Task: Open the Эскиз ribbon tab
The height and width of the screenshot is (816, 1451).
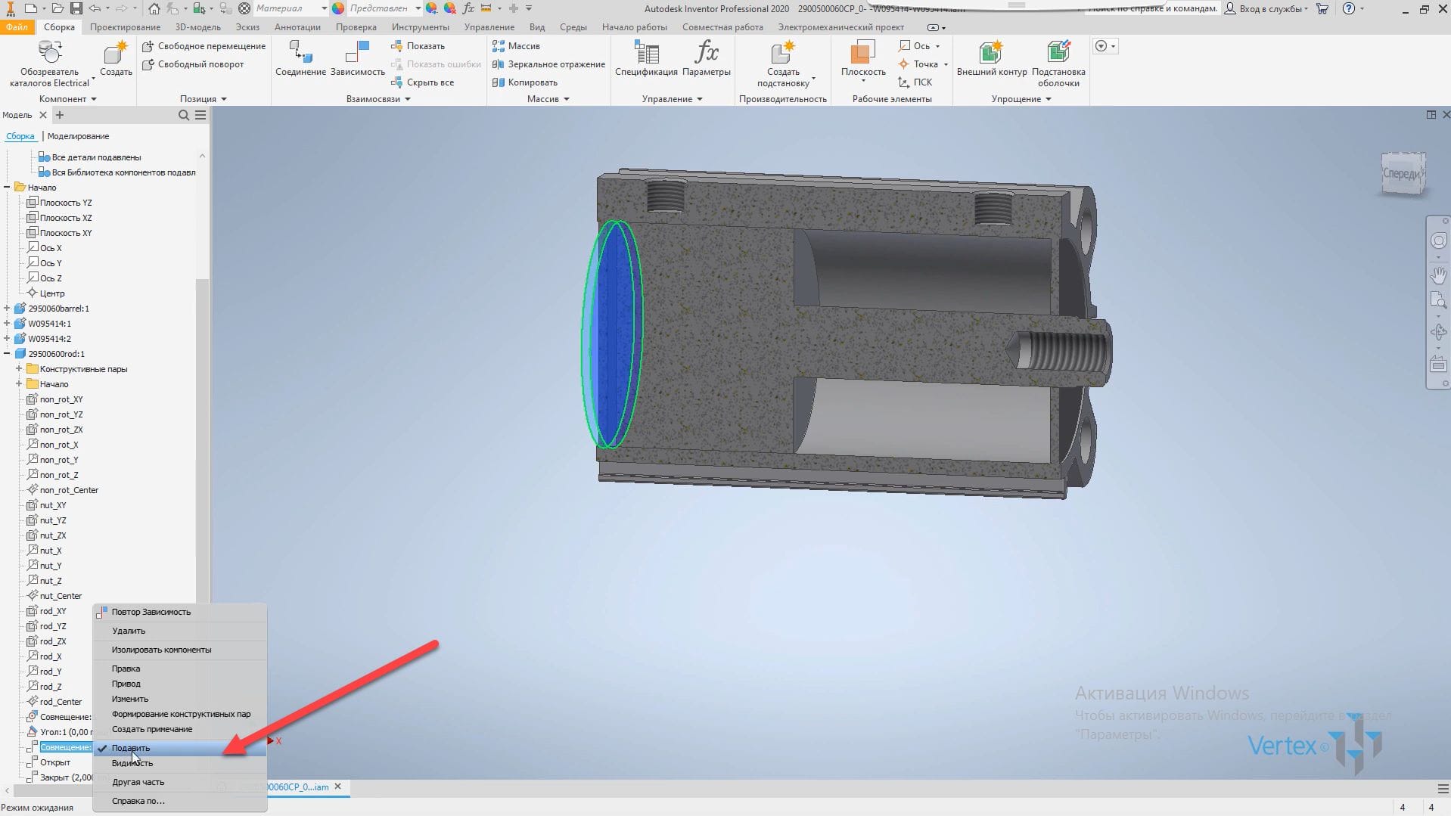Action: pos(247,27)
